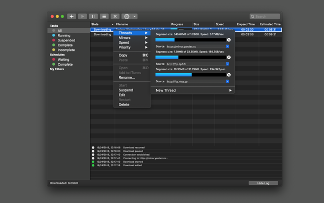Open the ftp.lip6.fr source dropdown

coord(227,64)
